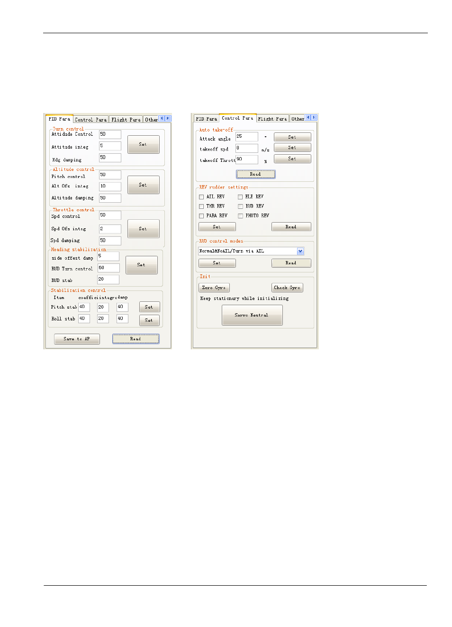Edit the Spd damping field
Viewport: 452px width, 627px height.
coord(110,241)
